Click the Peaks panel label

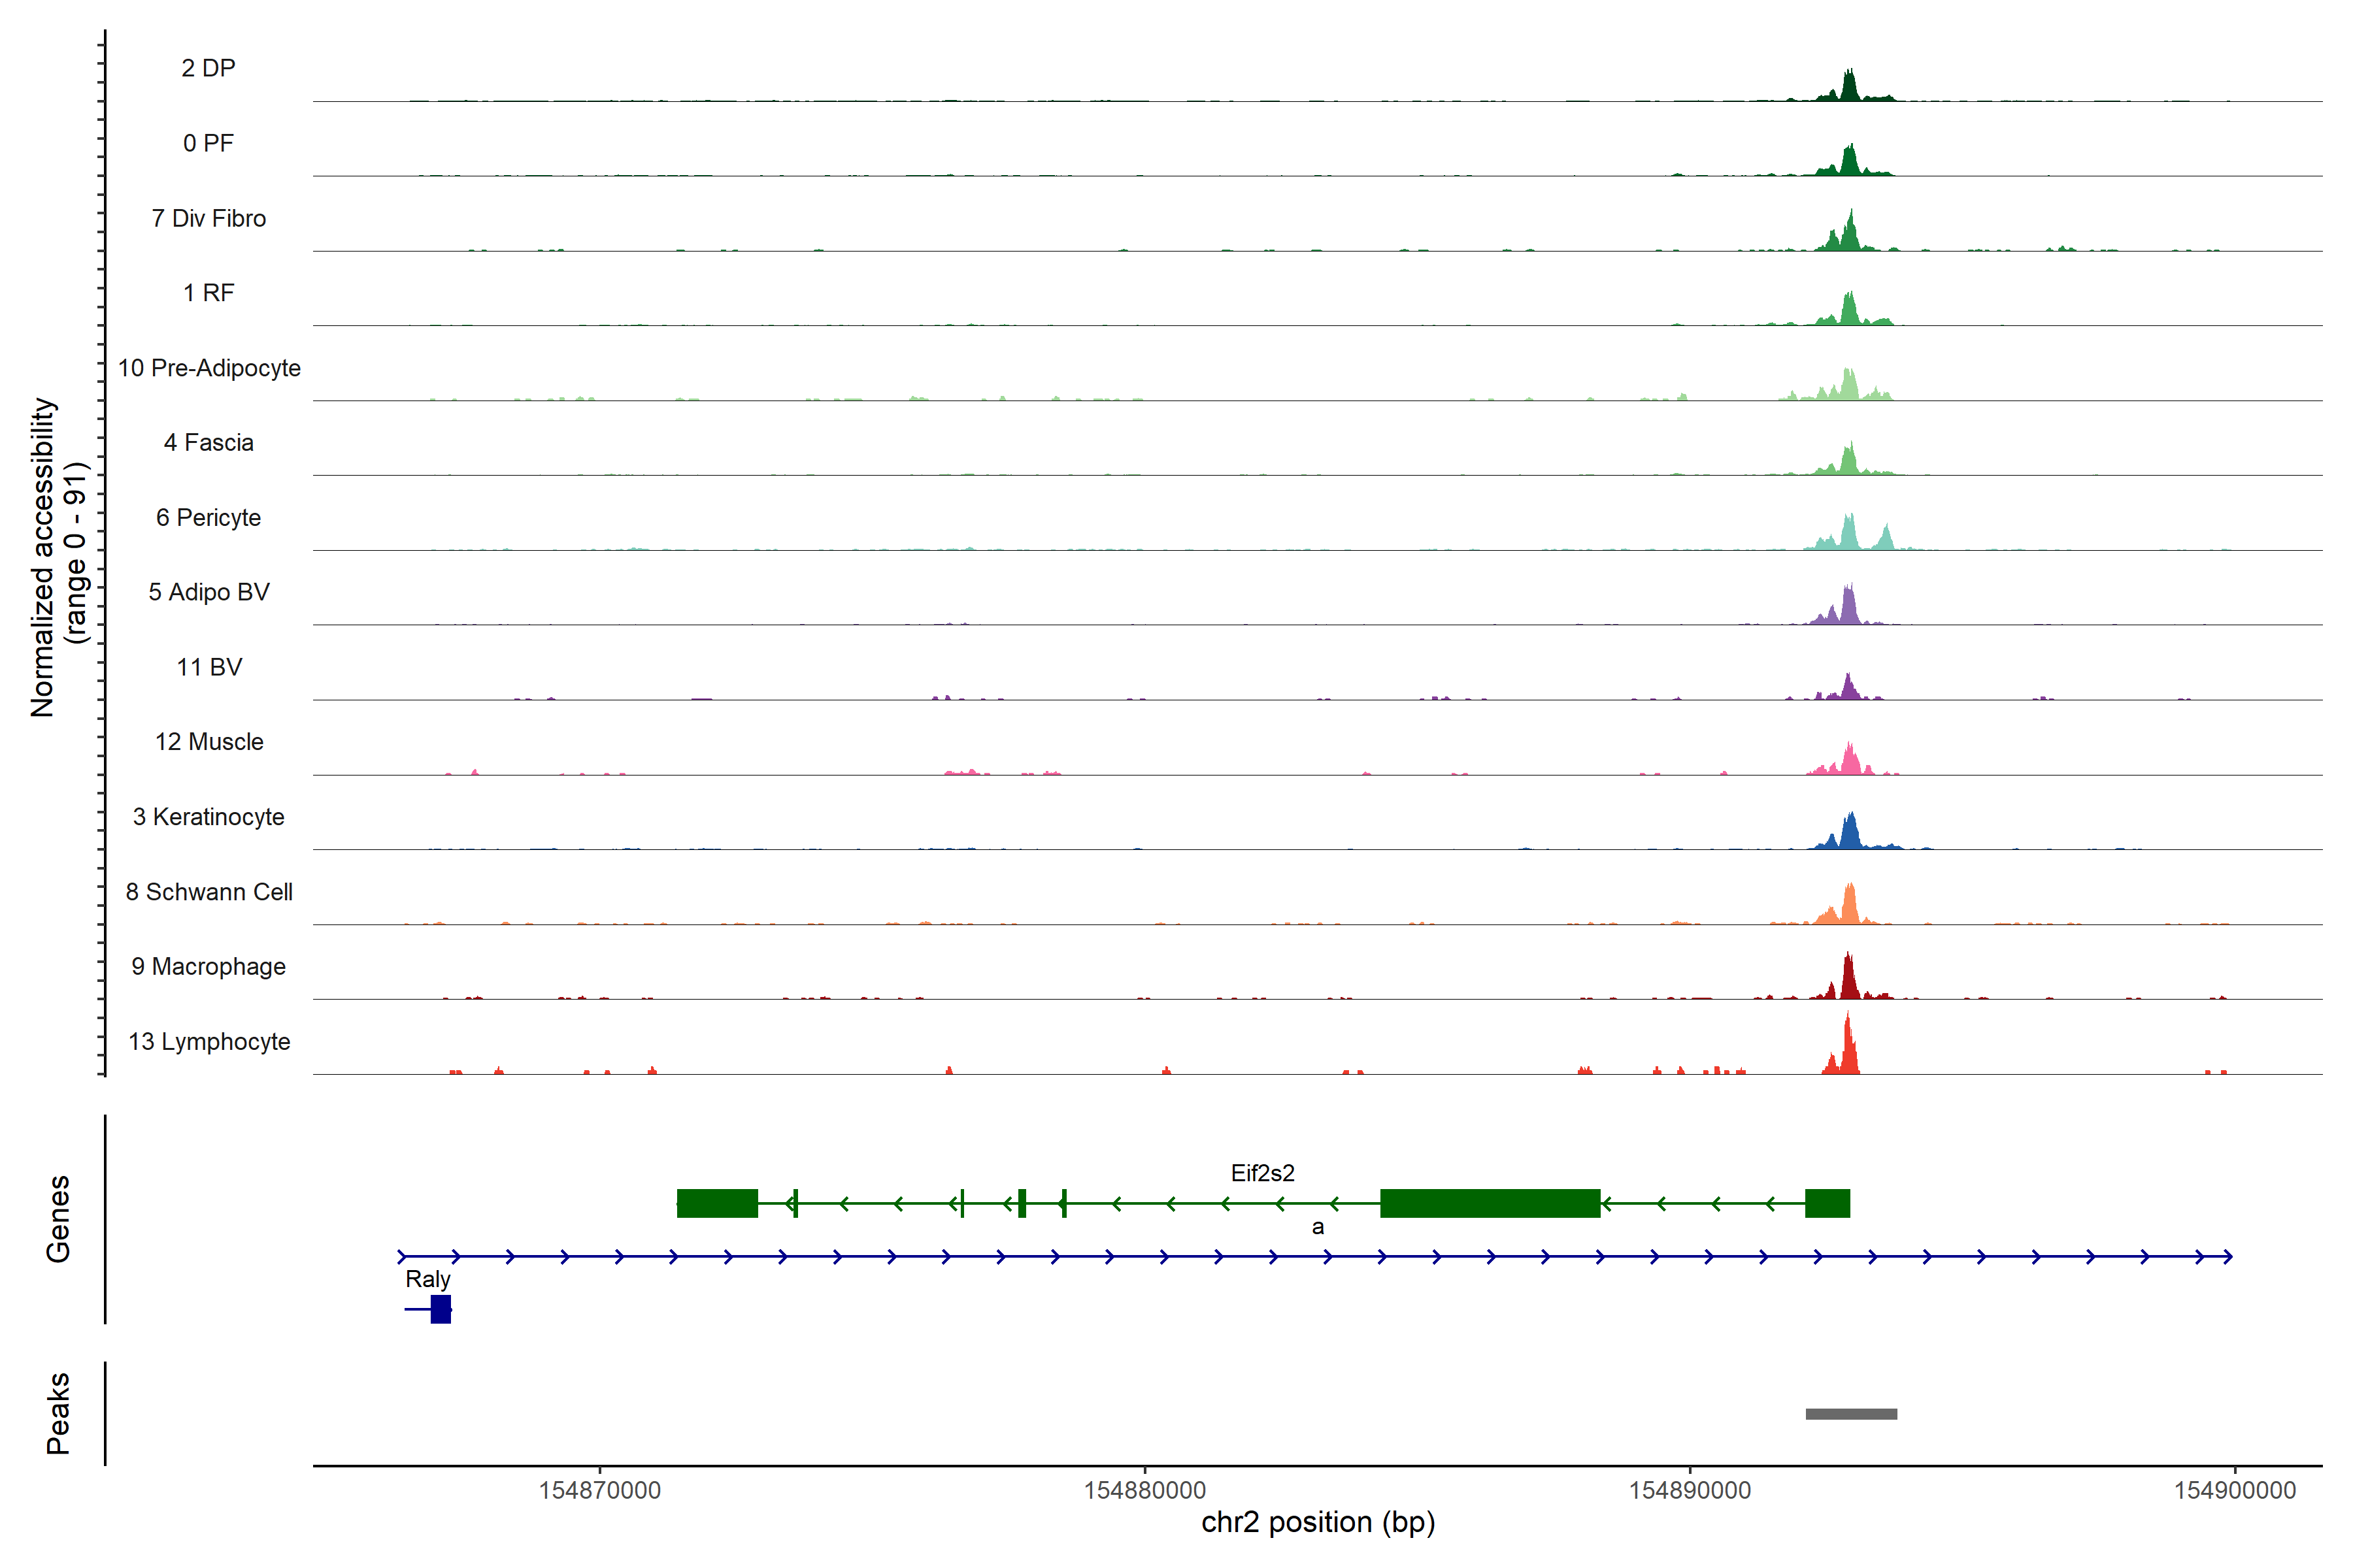point(58,1413)
